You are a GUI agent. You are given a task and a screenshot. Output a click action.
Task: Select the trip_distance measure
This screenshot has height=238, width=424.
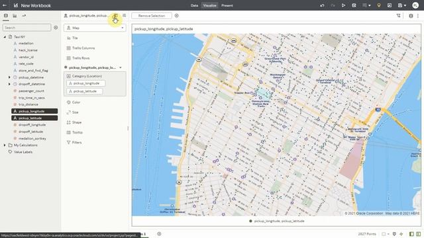28,104
